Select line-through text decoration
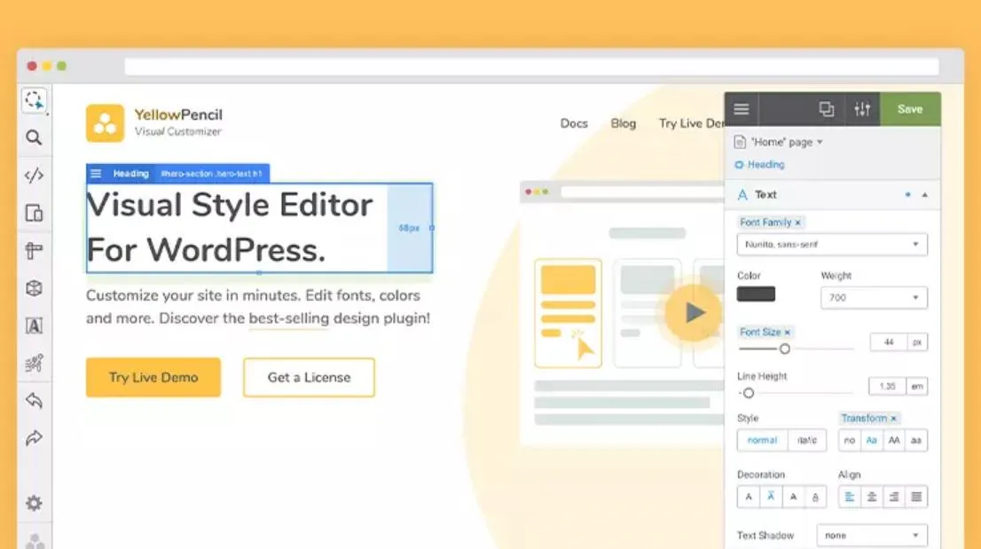Viewport: 981px width, 549px height. [793, 497]
